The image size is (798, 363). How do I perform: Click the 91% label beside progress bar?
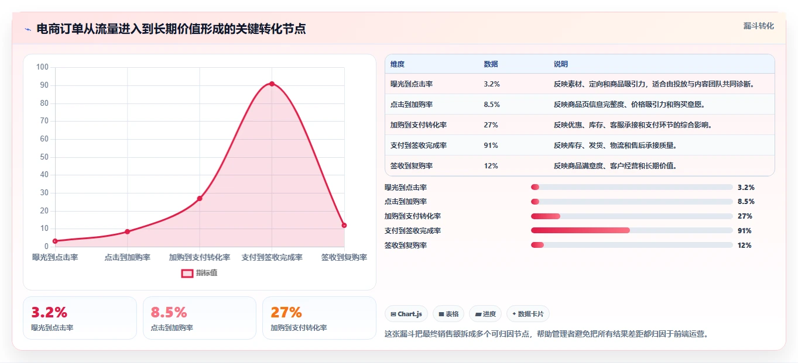tap(745, 230)
